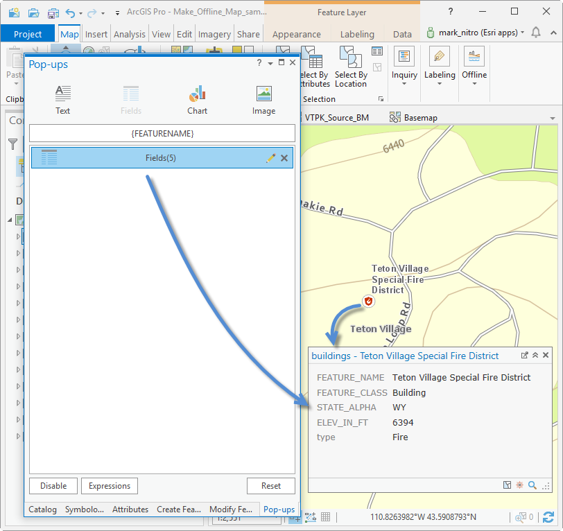Image resolution: width=563 pixels, height=531 pixels.
Task: Open the Labeling group dropdown
Action: point(440,67)
